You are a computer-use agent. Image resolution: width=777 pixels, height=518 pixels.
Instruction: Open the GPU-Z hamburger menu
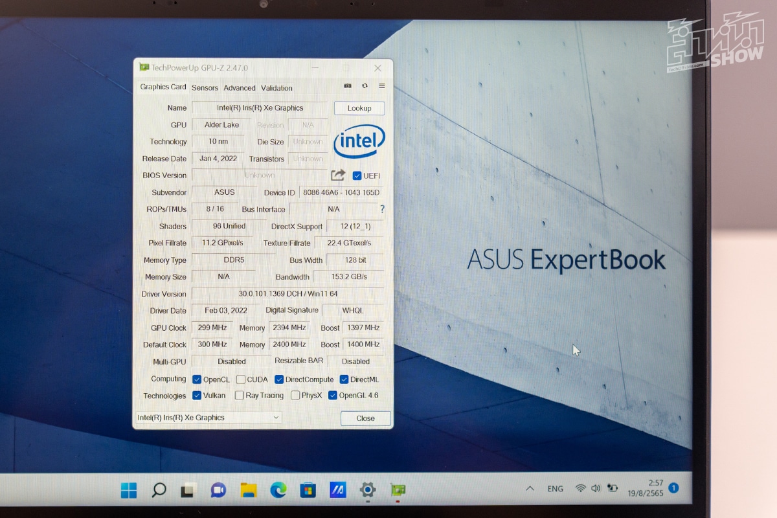(x=382, y=86)
